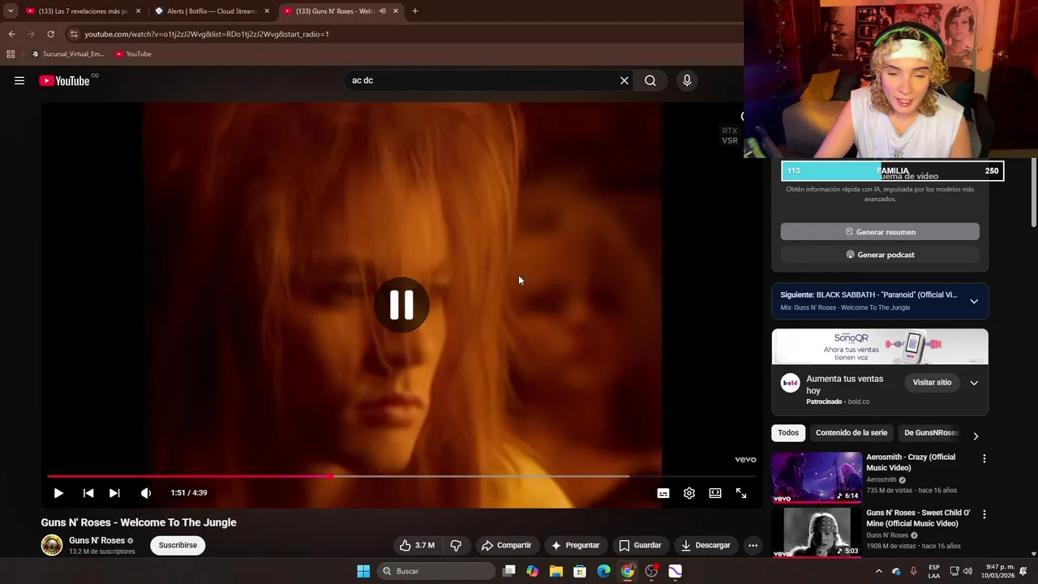The width and height of the screenshot is (1038, 584).
Task: Open Guns N' Roses channel name link
Action: point(97,540)
